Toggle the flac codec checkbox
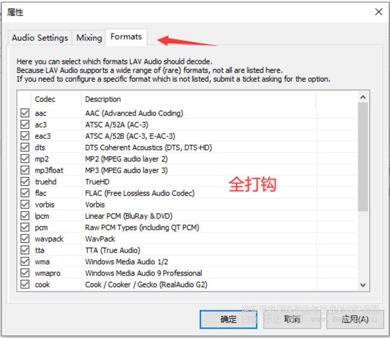 25,193
